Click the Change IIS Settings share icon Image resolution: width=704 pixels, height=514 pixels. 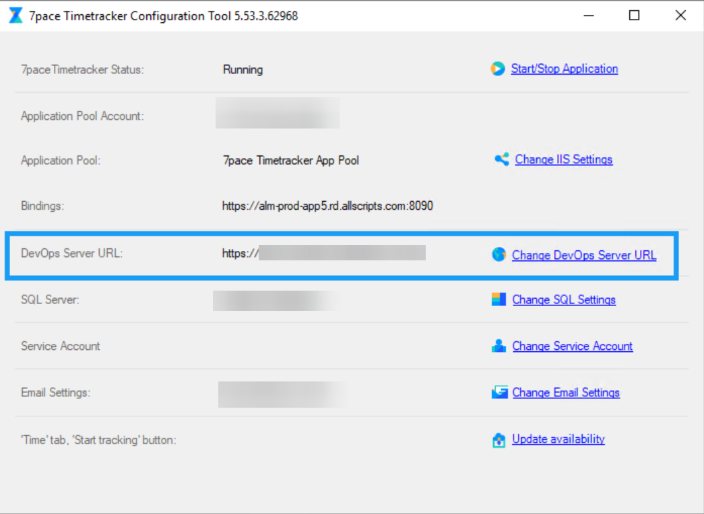point(501,159)
